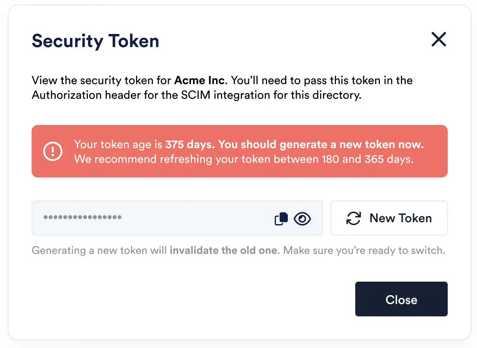Copy the security token to clipboard
Image resolution: width=477 pixels, height=348 pixels.
coord(281,218)
